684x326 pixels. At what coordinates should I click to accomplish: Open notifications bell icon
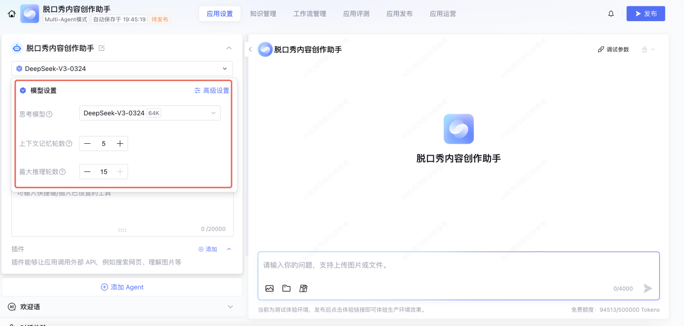tap(611, 14)
